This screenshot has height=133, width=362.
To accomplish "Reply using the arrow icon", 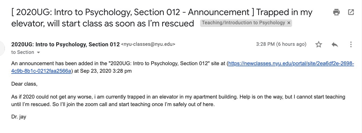I will coord(335,44).
